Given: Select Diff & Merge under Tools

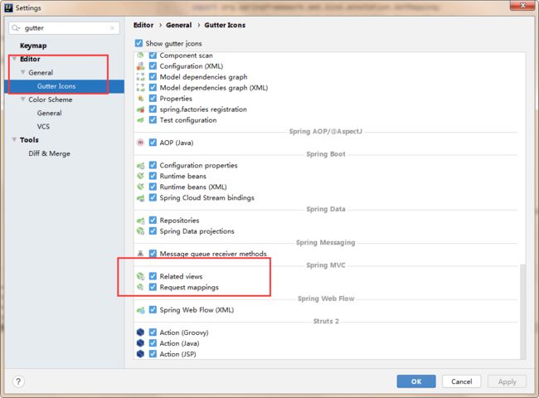Looking at the screenshot, I should [x=49, y=153].
